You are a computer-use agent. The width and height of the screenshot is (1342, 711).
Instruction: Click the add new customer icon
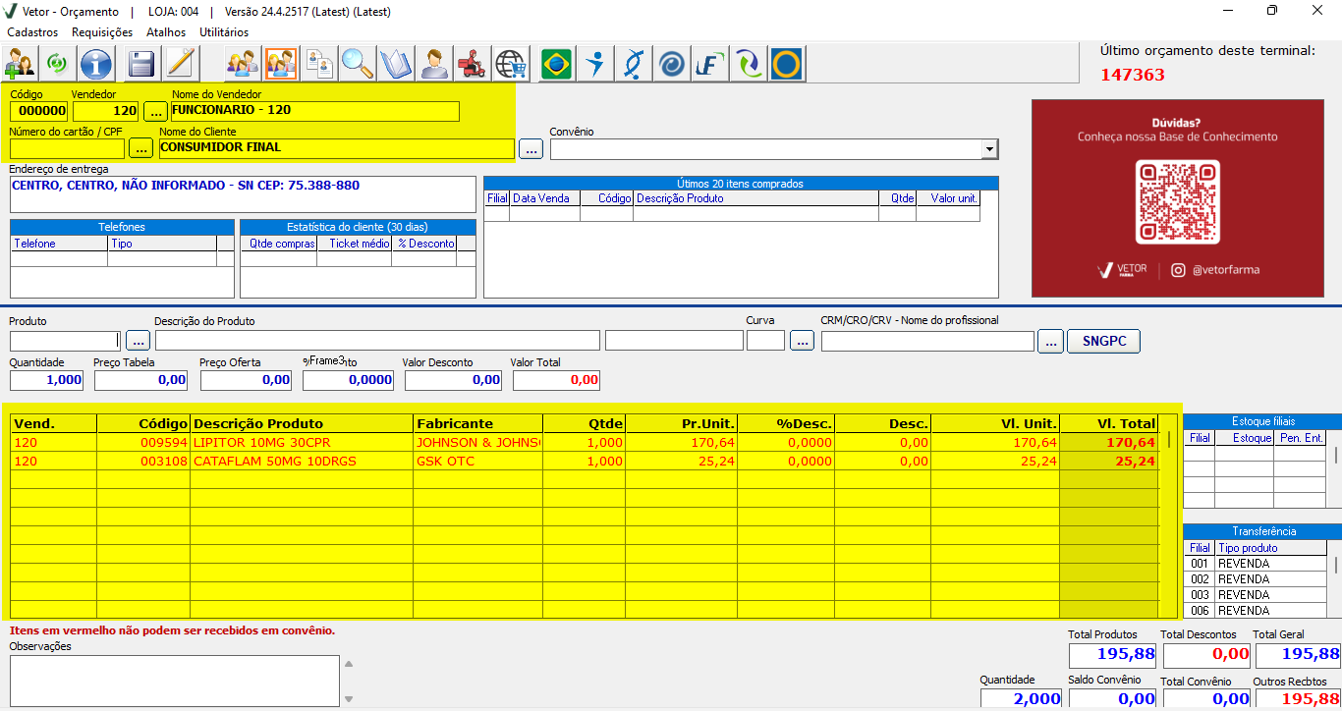coord(20,64)
